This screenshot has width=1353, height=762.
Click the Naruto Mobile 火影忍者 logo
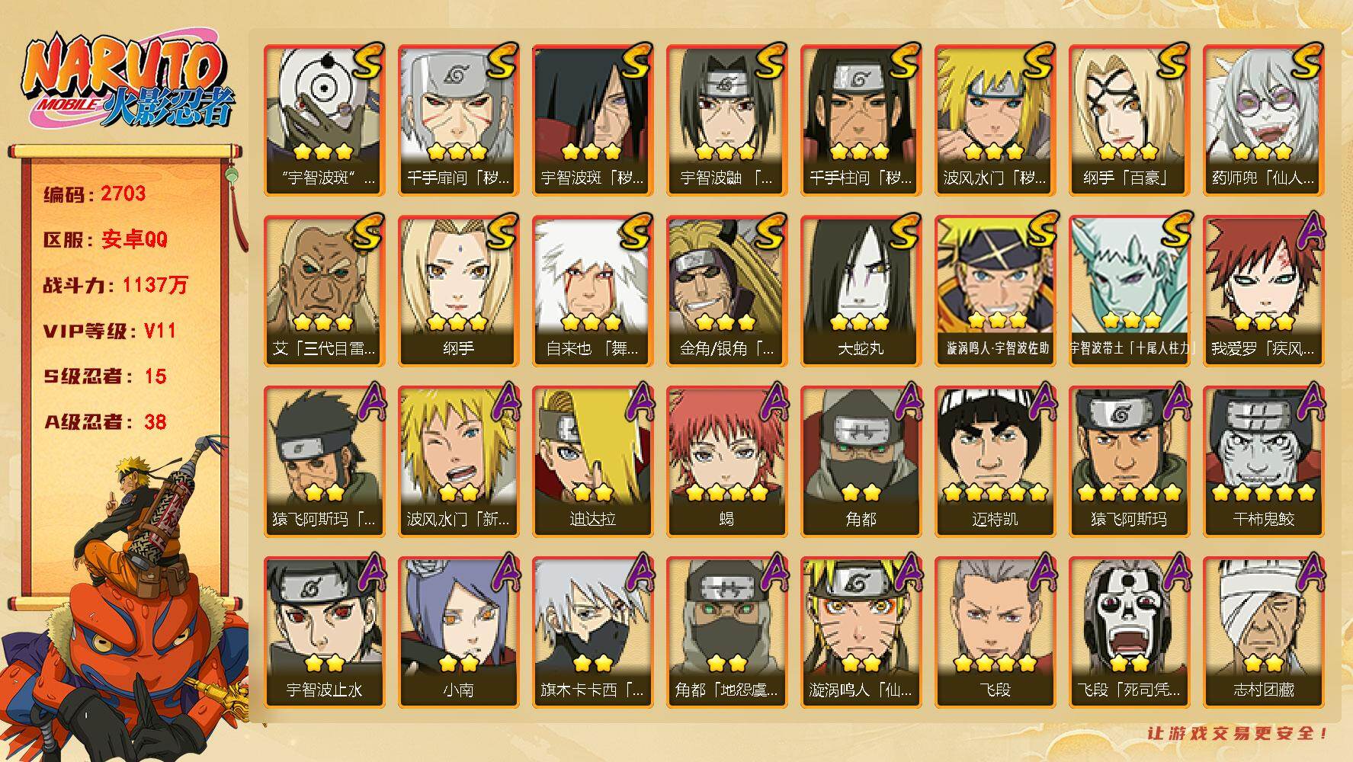(127, 81)
